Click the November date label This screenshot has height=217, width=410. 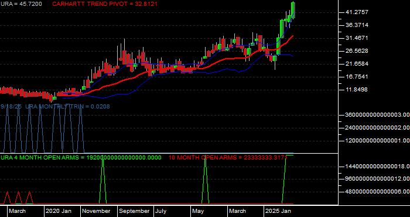click(x=97, y=211)
